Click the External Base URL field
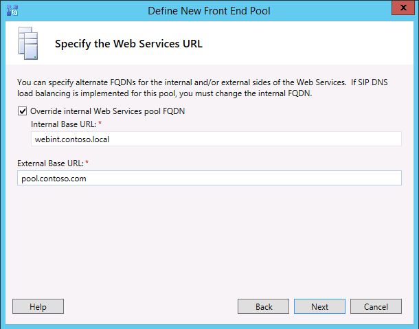The width and height of the screenshot is (419, 329). [209, 178]
